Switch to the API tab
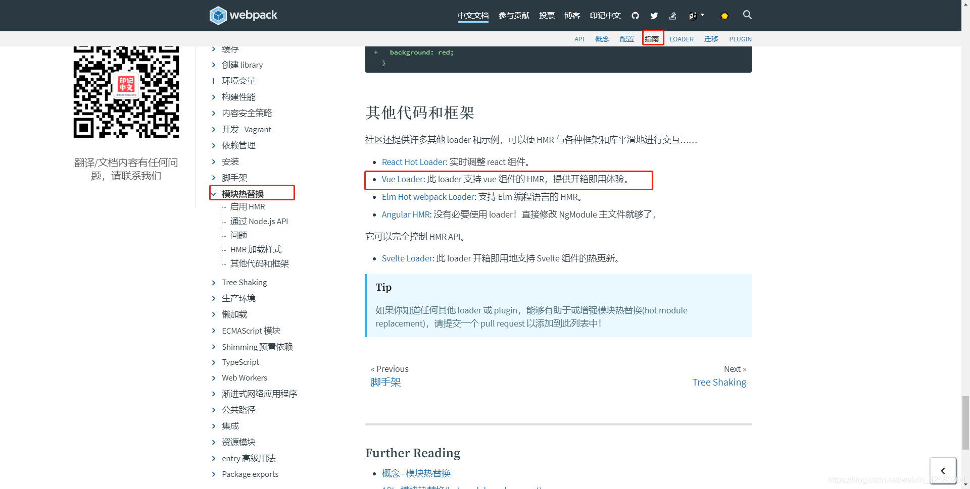 click(579, 39)
